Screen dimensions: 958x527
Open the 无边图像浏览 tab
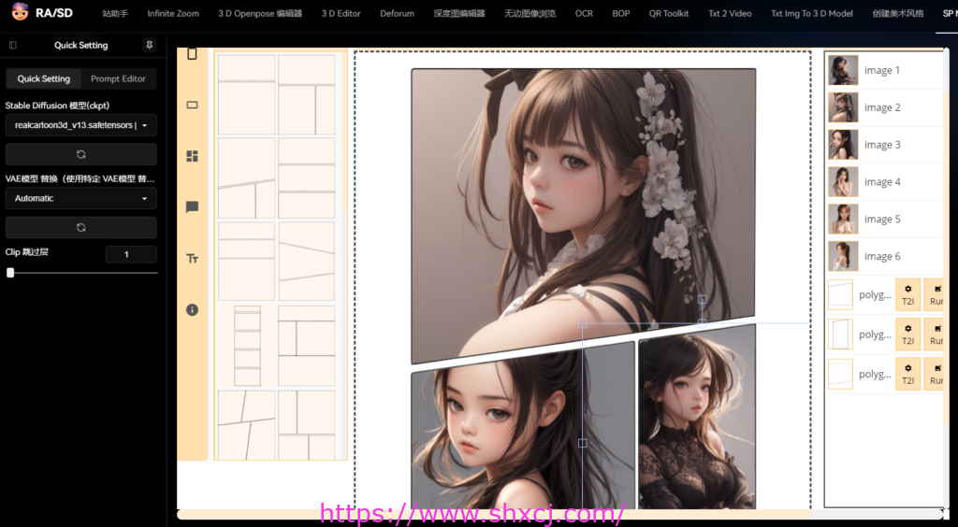[x=530, y=13]
